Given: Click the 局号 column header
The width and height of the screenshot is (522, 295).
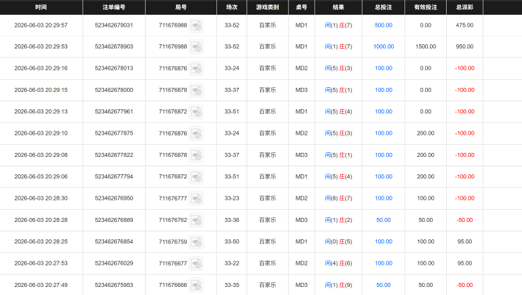Looking at the screenshot, I should tap(181, 7).
